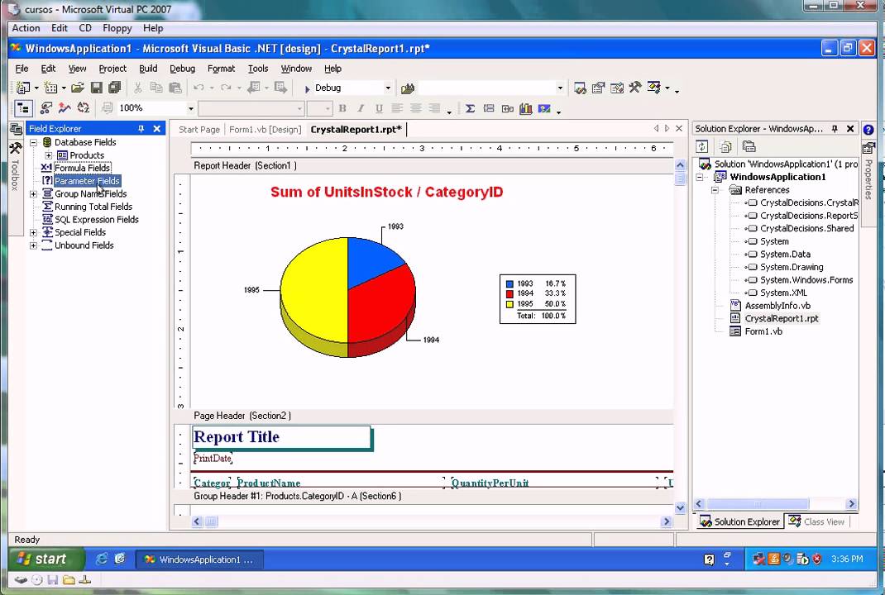Image resolution: width=885 pixels, height=595 pixels.
Task: Click the Insert Picture icon
Action: point(544,108)
